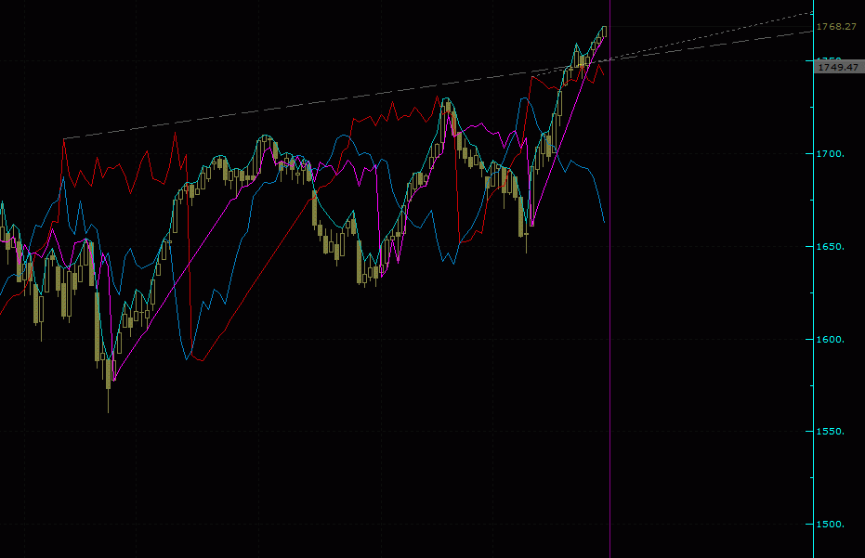Viewport: 865px width, 558px height.
Task: Select the 1500. price axis label
Action: 831,524
